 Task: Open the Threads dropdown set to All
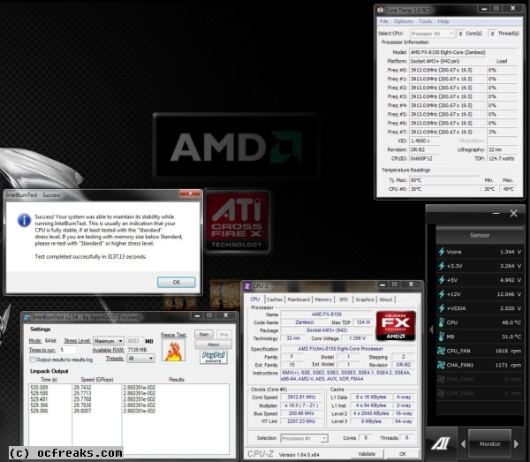pos(140,359)
